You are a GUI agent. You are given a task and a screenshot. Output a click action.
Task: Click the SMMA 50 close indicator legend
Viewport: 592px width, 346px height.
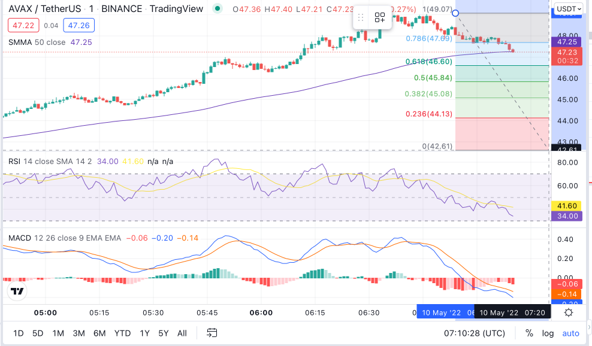click(37, 43)
